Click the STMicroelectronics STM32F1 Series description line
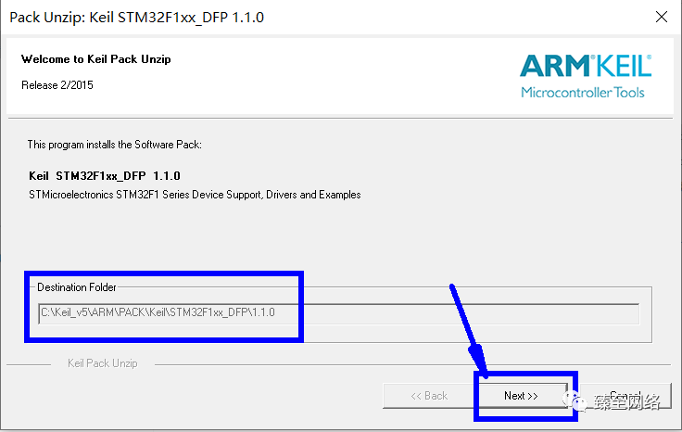Viewport: 682px width, 432px height. click(195, 195)
